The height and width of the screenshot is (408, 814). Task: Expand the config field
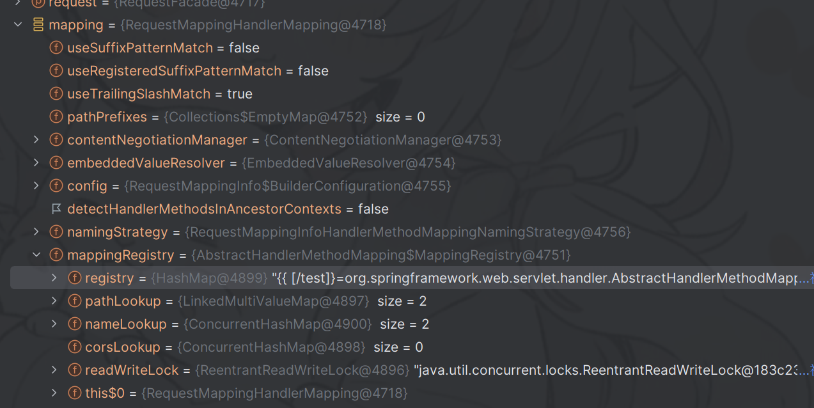[x=36, y=186]
